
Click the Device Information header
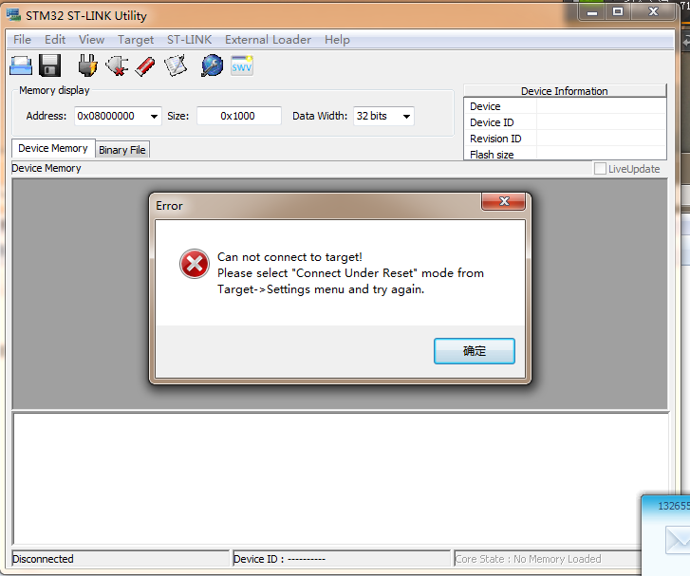[565, 91]
